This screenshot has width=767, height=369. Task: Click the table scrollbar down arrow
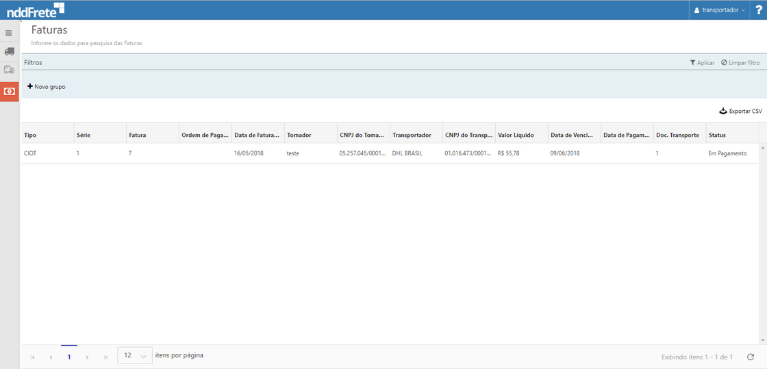763,340
